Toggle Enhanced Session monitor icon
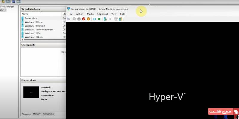 pos(116,19)
